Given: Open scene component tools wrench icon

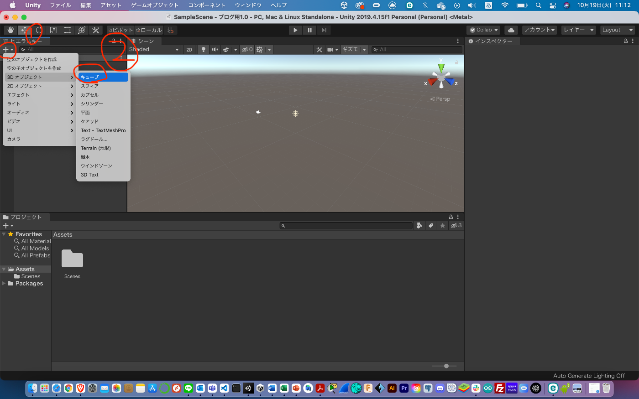Looking at the screenshot, I should [x=319, y=50].
